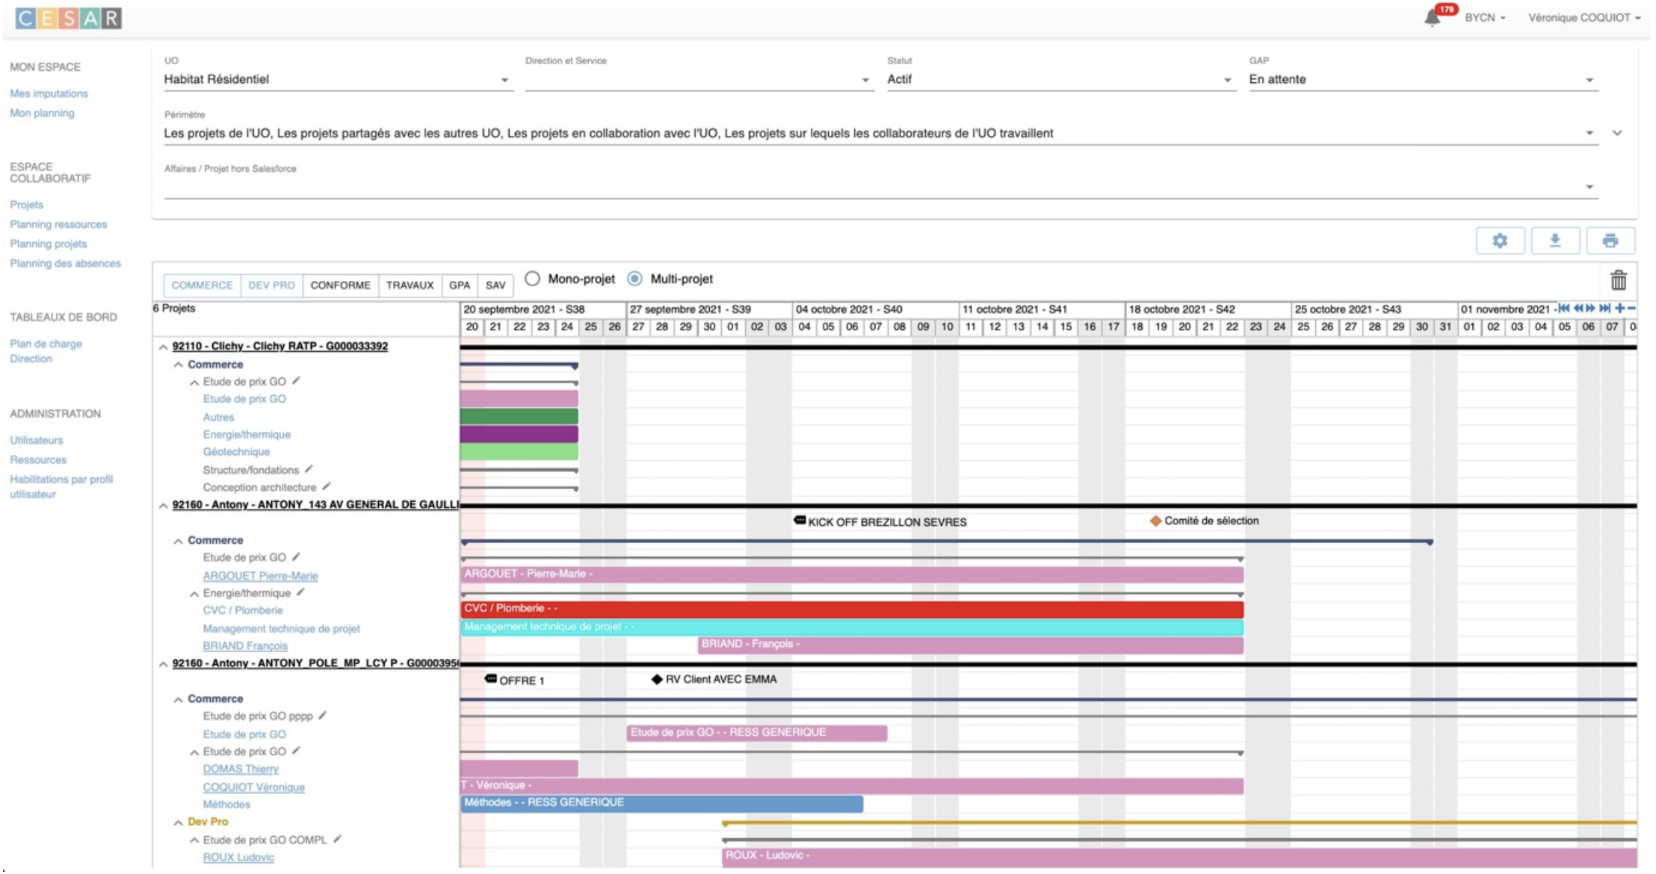The image size is (1656, 874).
Task: Toggle the CONFORME phase filter
Action: coord(340,285)
